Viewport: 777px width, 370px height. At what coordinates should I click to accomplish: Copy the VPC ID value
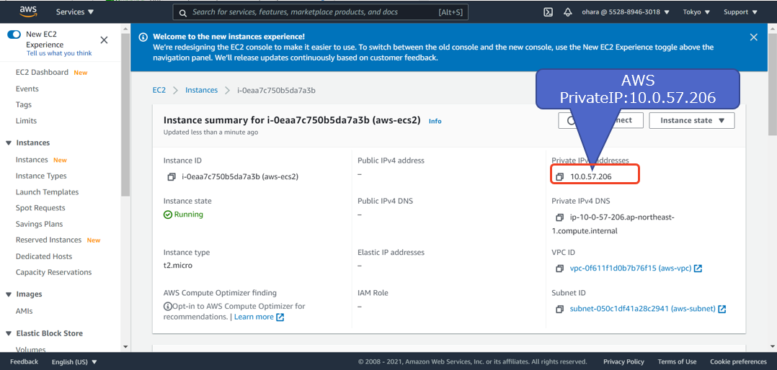(x=559, y=268)
